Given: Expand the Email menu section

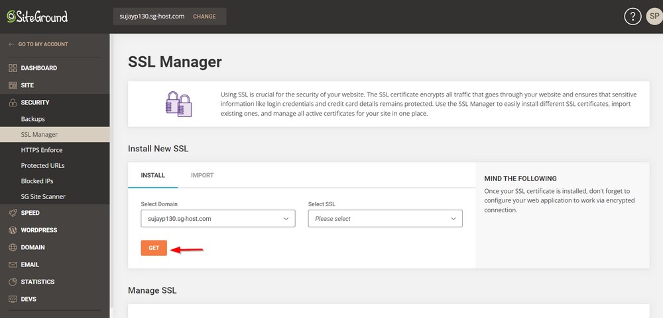Looking at the screenshot, I should [x=30, y=265].
